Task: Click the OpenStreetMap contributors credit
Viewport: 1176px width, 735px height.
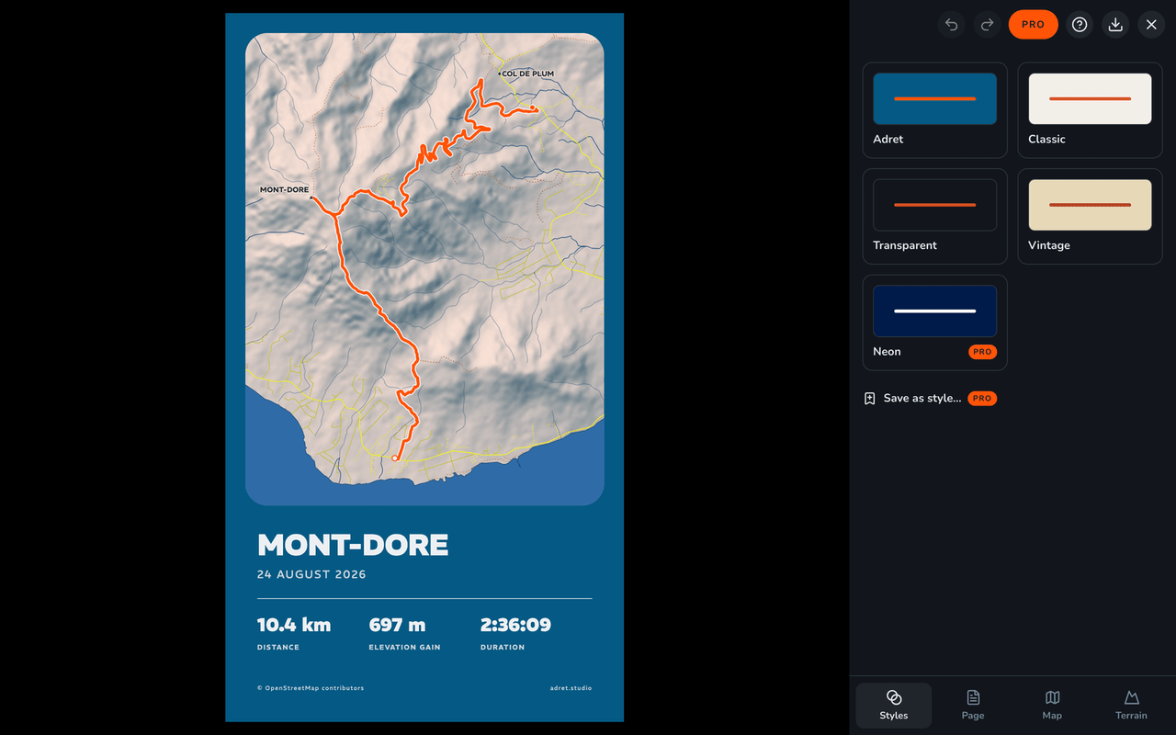Action: 311,688
